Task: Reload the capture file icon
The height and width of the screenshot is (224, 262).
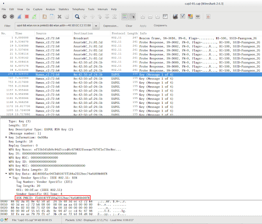Action: click(x=67, y=16)
